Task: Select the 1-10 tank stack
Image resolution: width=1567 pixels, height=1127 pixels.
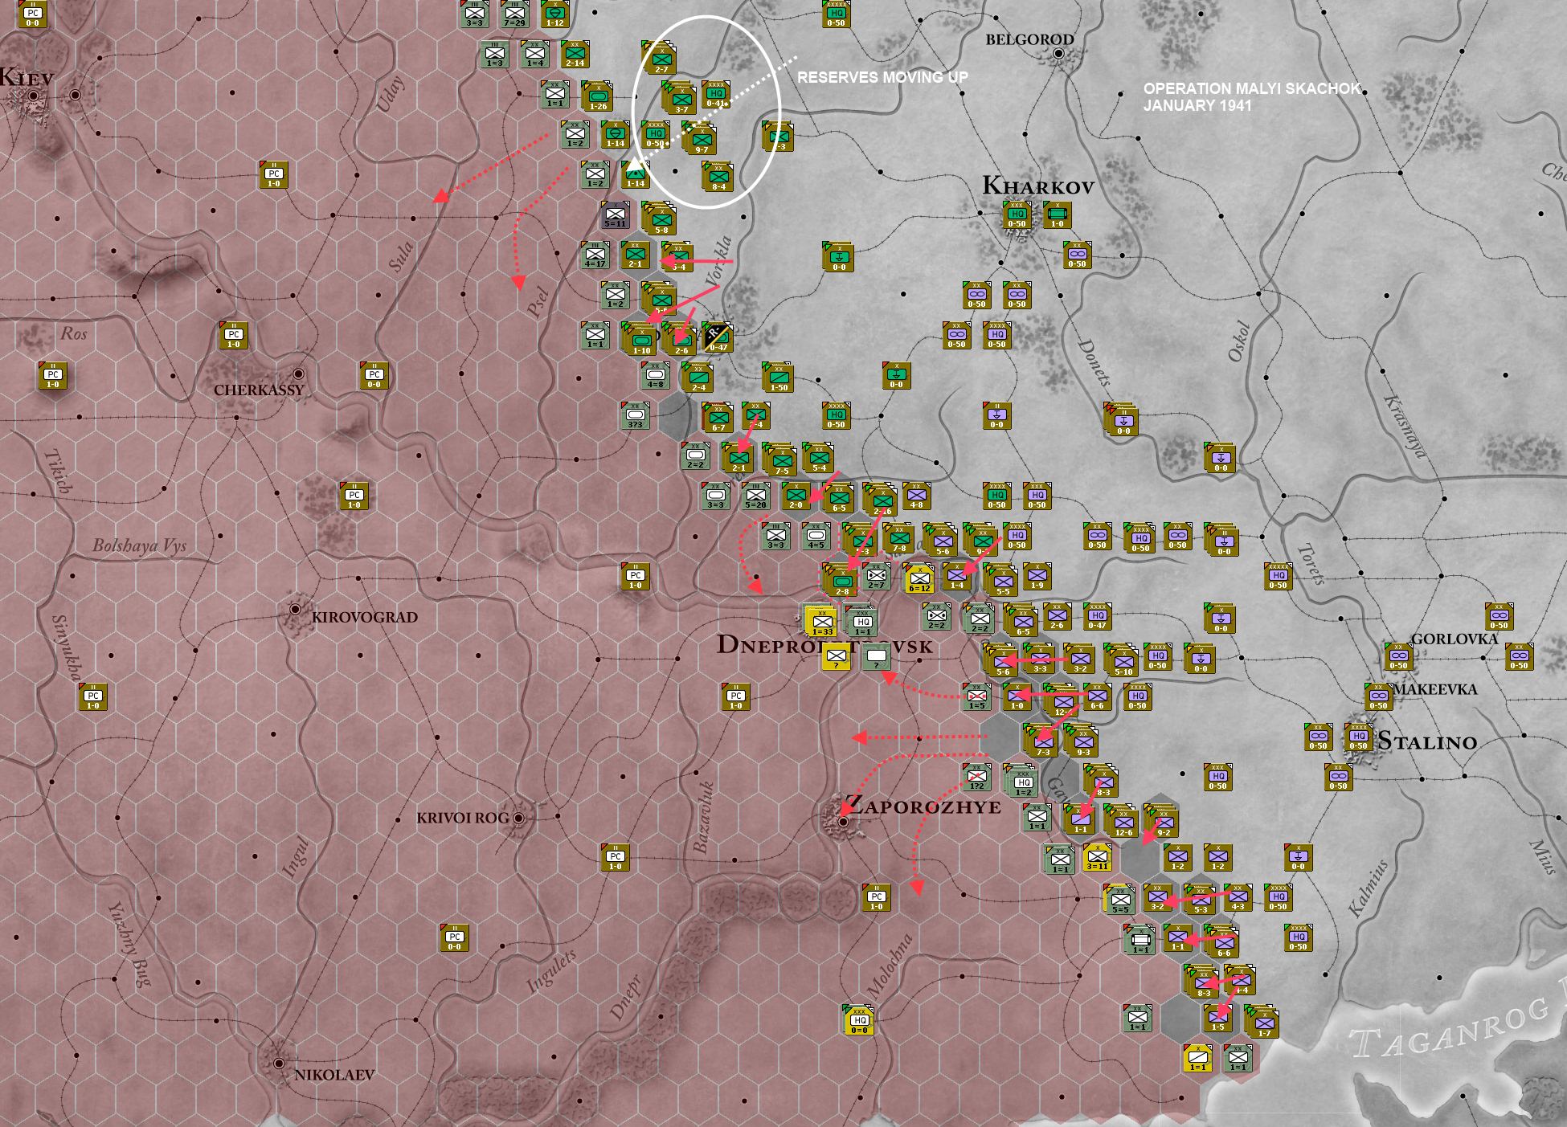Action: [x=639, y=337]
